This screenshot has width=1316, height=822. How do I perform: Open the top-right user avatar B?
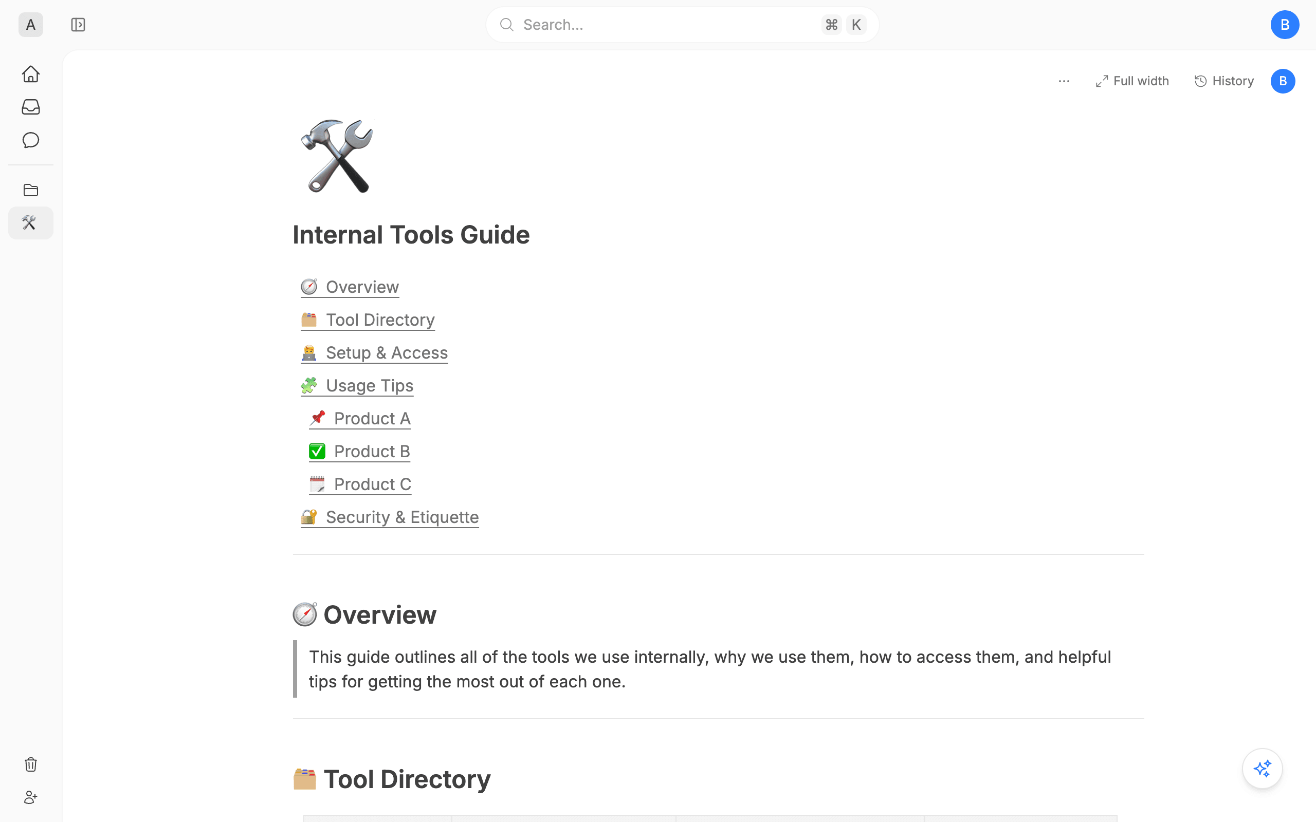pos(1285,25)
